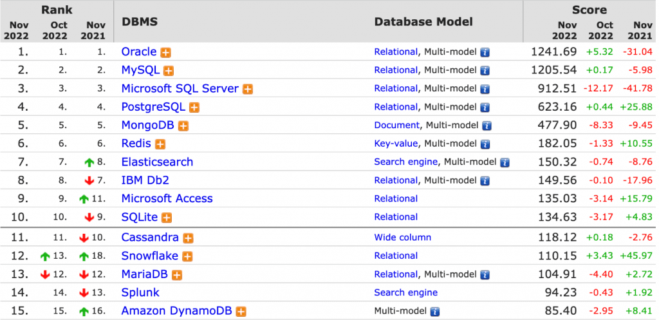659x320 pixels.
Task: Click the plus icon next to PostgreSQL
Action: pyautogui.click(x=194, y=108)
